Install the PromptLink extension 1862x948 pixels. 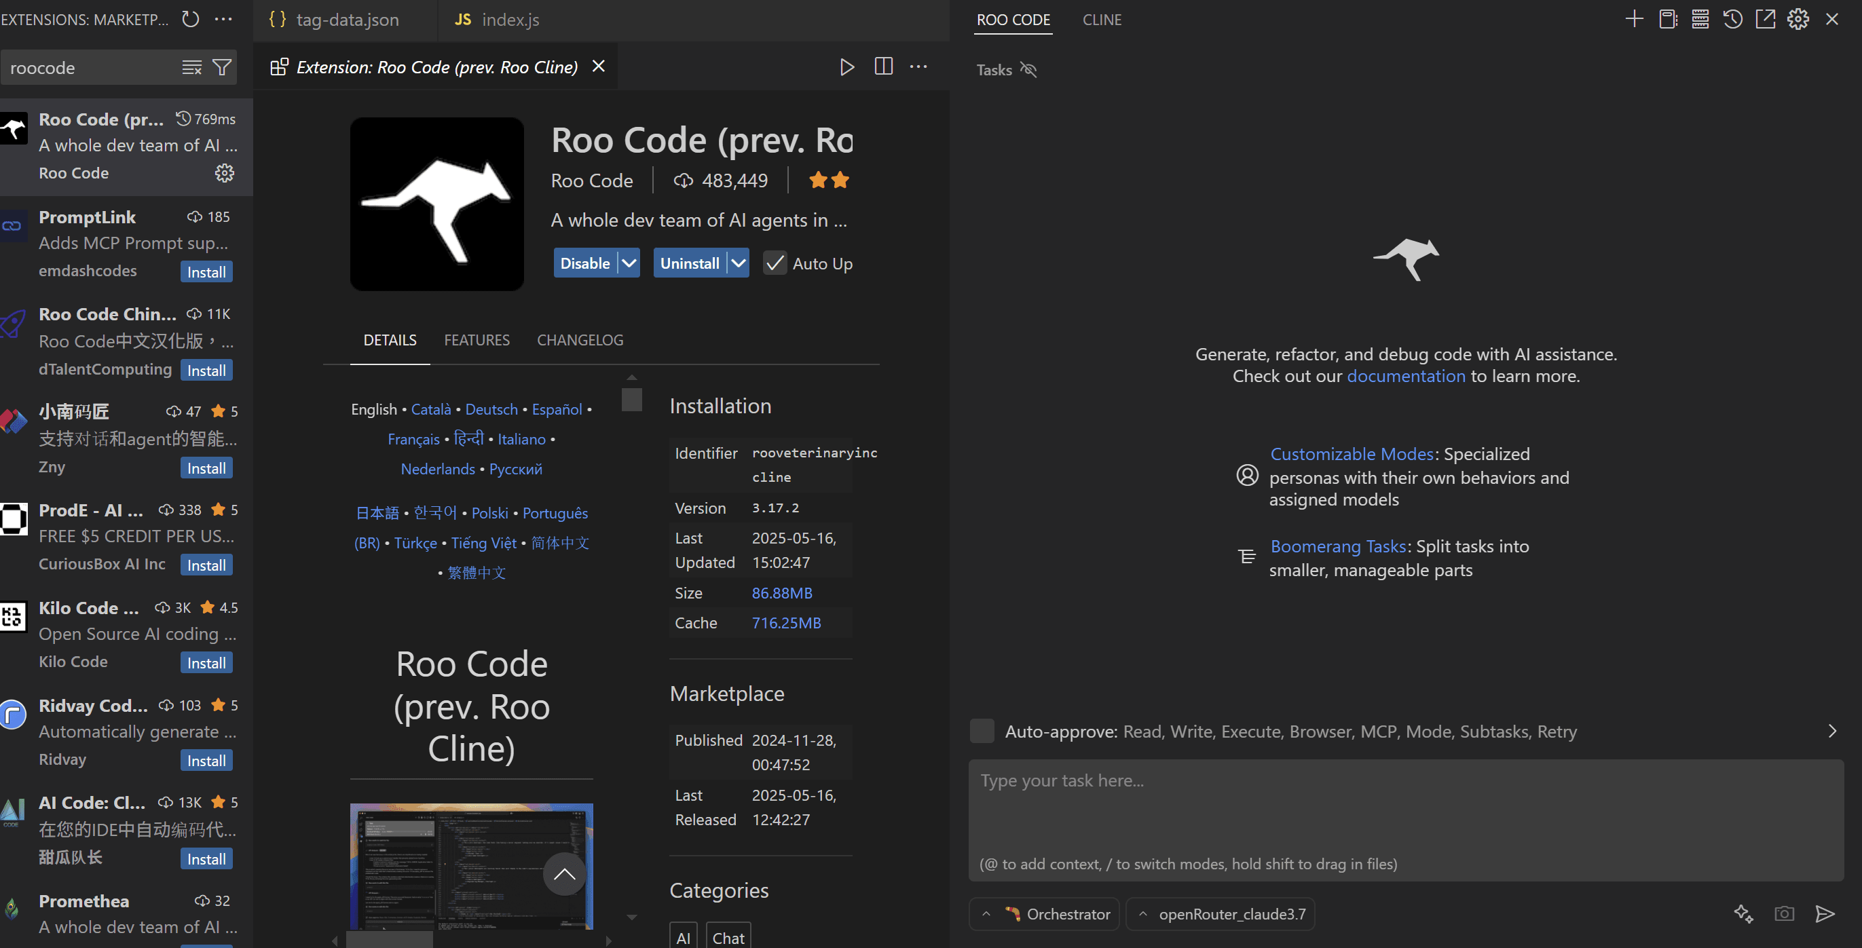click(207, 272)
